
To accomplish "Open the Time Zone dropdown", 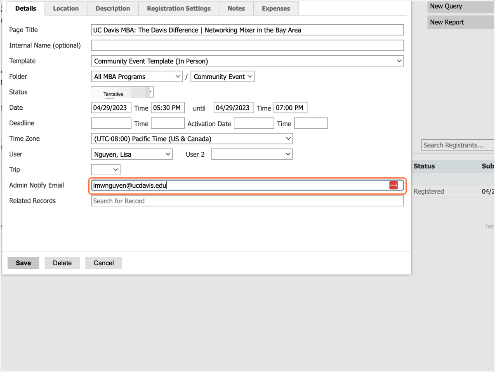I will pos(192,139).
